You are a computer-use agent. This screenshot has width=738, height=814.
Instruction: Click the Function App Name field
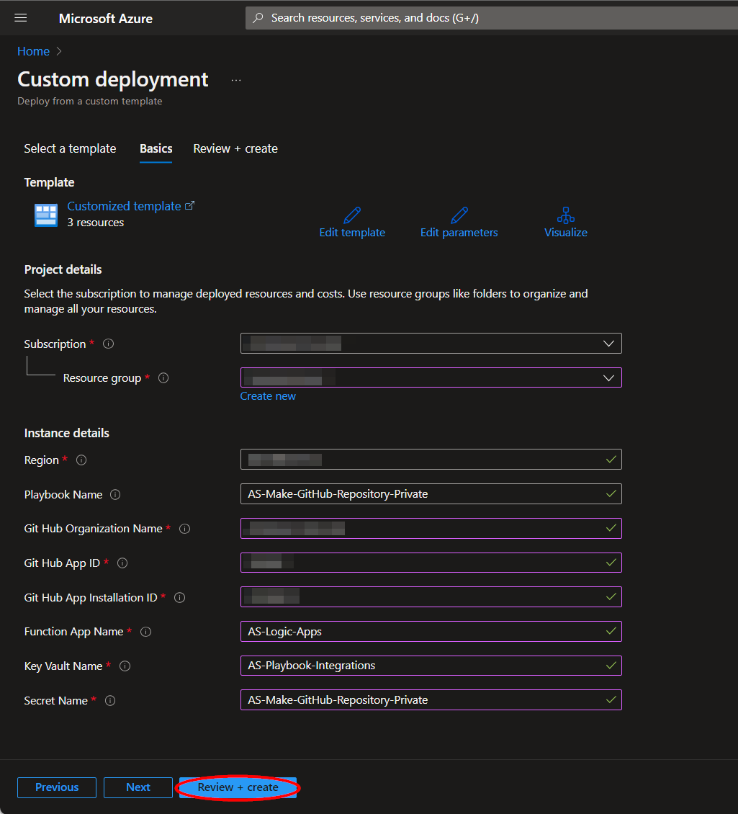(431, 631)
